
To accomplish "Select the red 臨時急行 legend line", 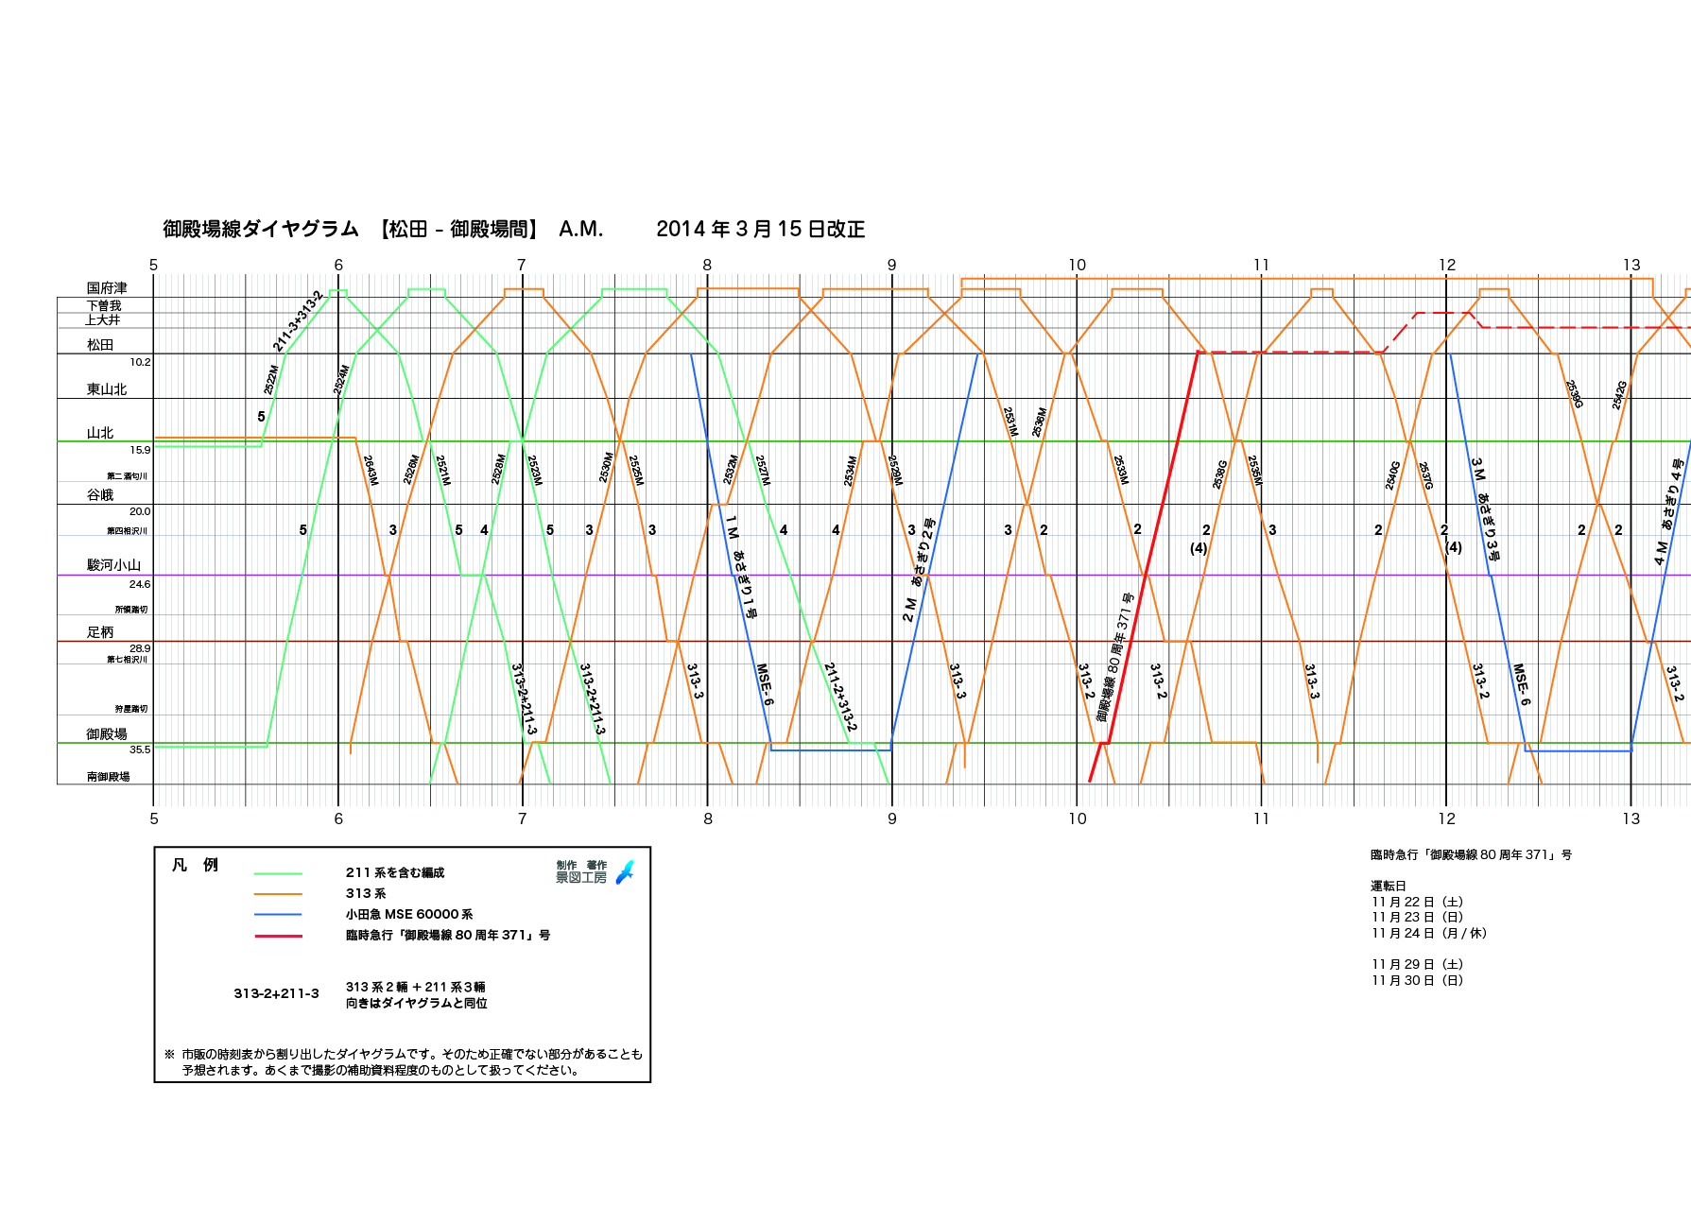I will point(278,936).
